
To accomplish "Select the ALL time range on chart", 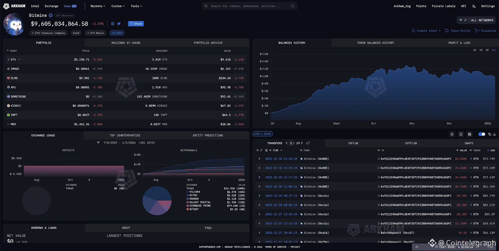I will tap(494, 50).
